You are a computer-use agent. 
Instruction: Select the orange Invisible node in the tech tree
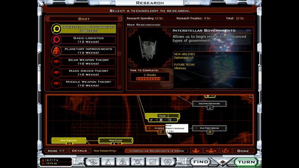155,128
